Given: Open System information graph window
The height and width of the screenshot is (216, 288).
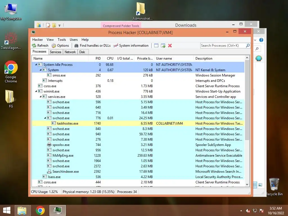Looking at the screenshot, I should (131, 46).
